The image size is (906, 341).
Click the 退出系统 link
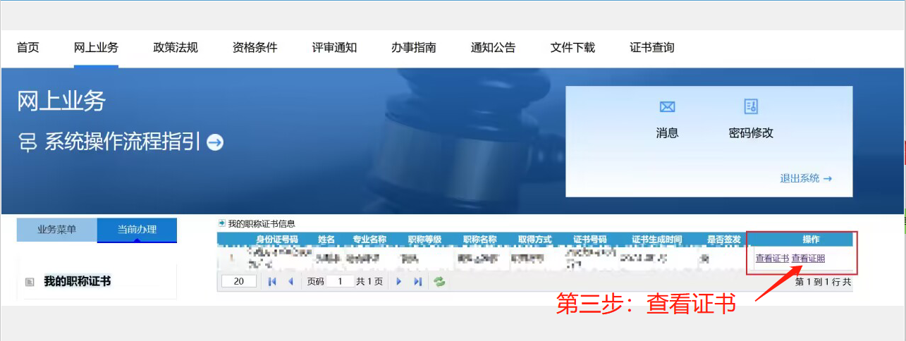tap(805, 179)
